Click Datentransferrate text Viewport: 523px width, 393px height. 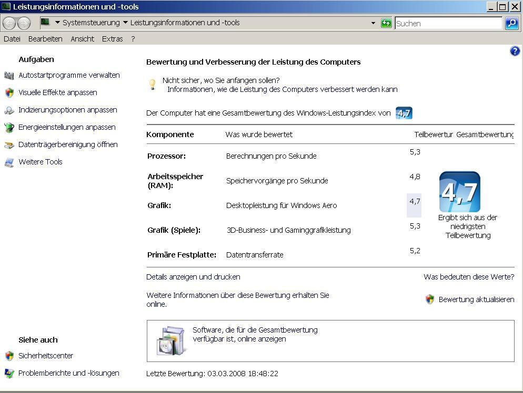[255, 255]
